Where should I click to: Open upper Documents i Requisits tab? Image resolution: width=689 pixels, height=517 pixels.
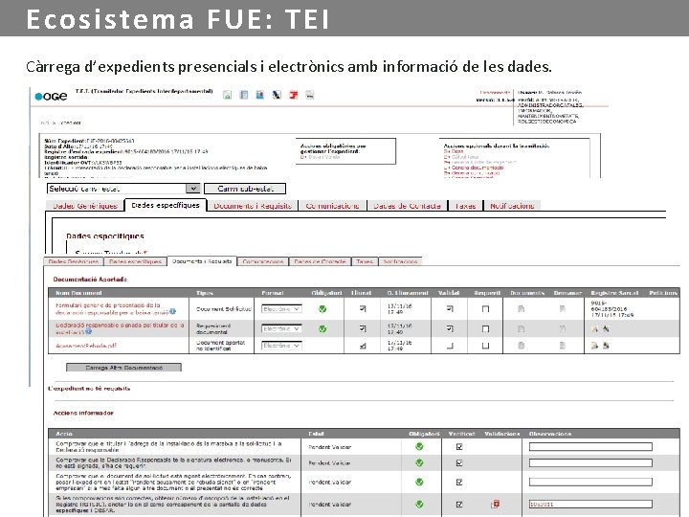[253, 206]
